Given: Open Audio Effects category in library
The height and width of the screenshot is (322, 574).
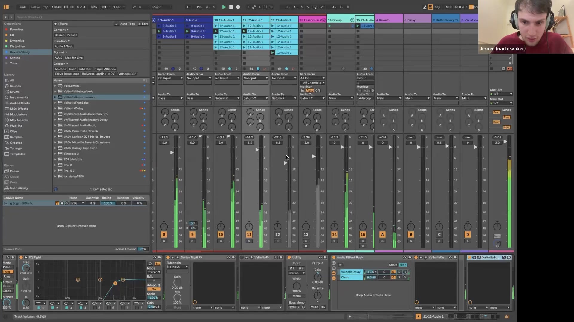Looking at the screenshot, I should click(20, 103).
